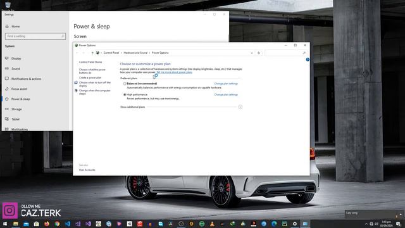Viewport: 405px width, 228px height.
Task: Select the Balanced (recommended) power plan
Action: [x=125, y=84]
